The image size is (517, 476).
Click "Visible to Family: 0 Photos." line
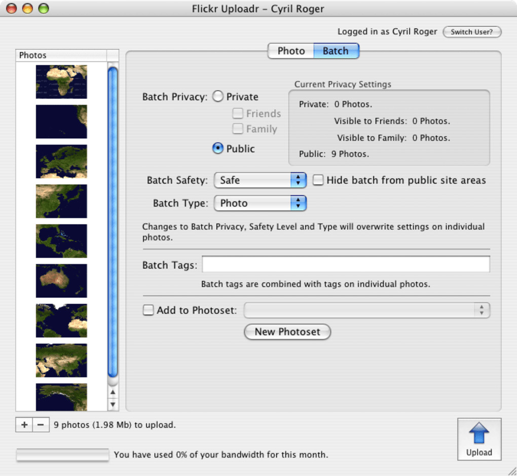click(x=394, y=137)
